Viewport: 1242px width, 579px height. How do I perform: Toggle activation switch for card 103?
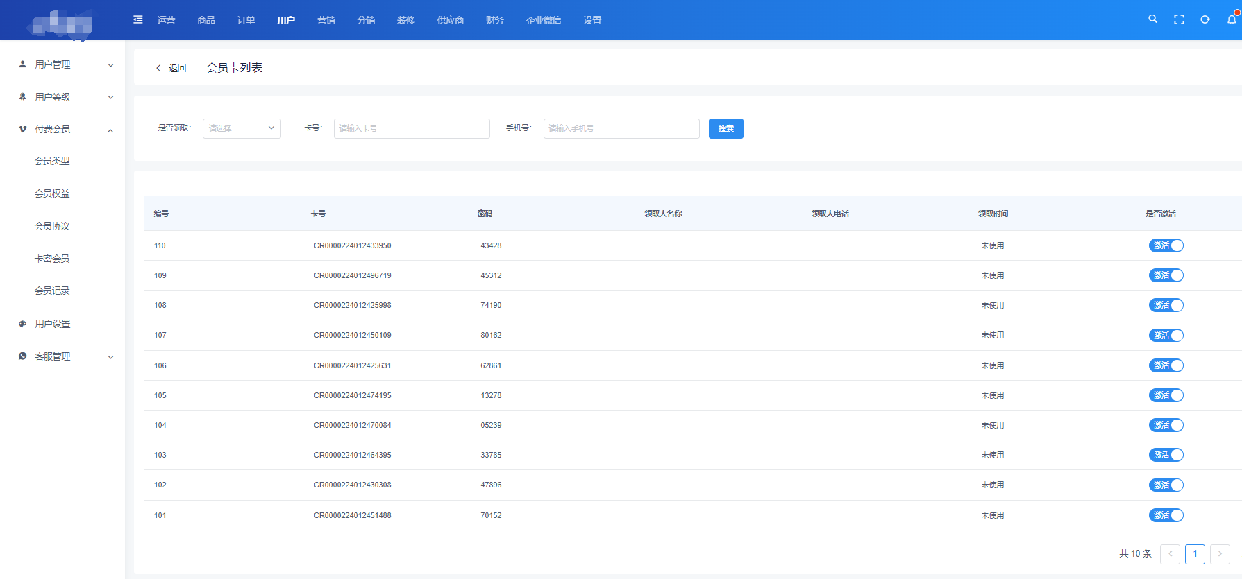[x=1166, y=455]
